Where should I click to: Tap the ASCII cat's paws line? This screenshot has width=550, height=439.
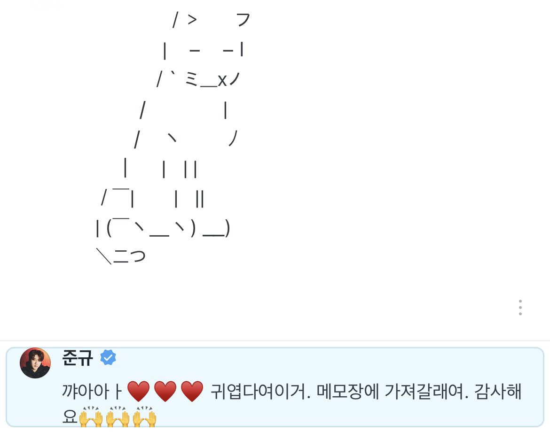coord(163,229)
